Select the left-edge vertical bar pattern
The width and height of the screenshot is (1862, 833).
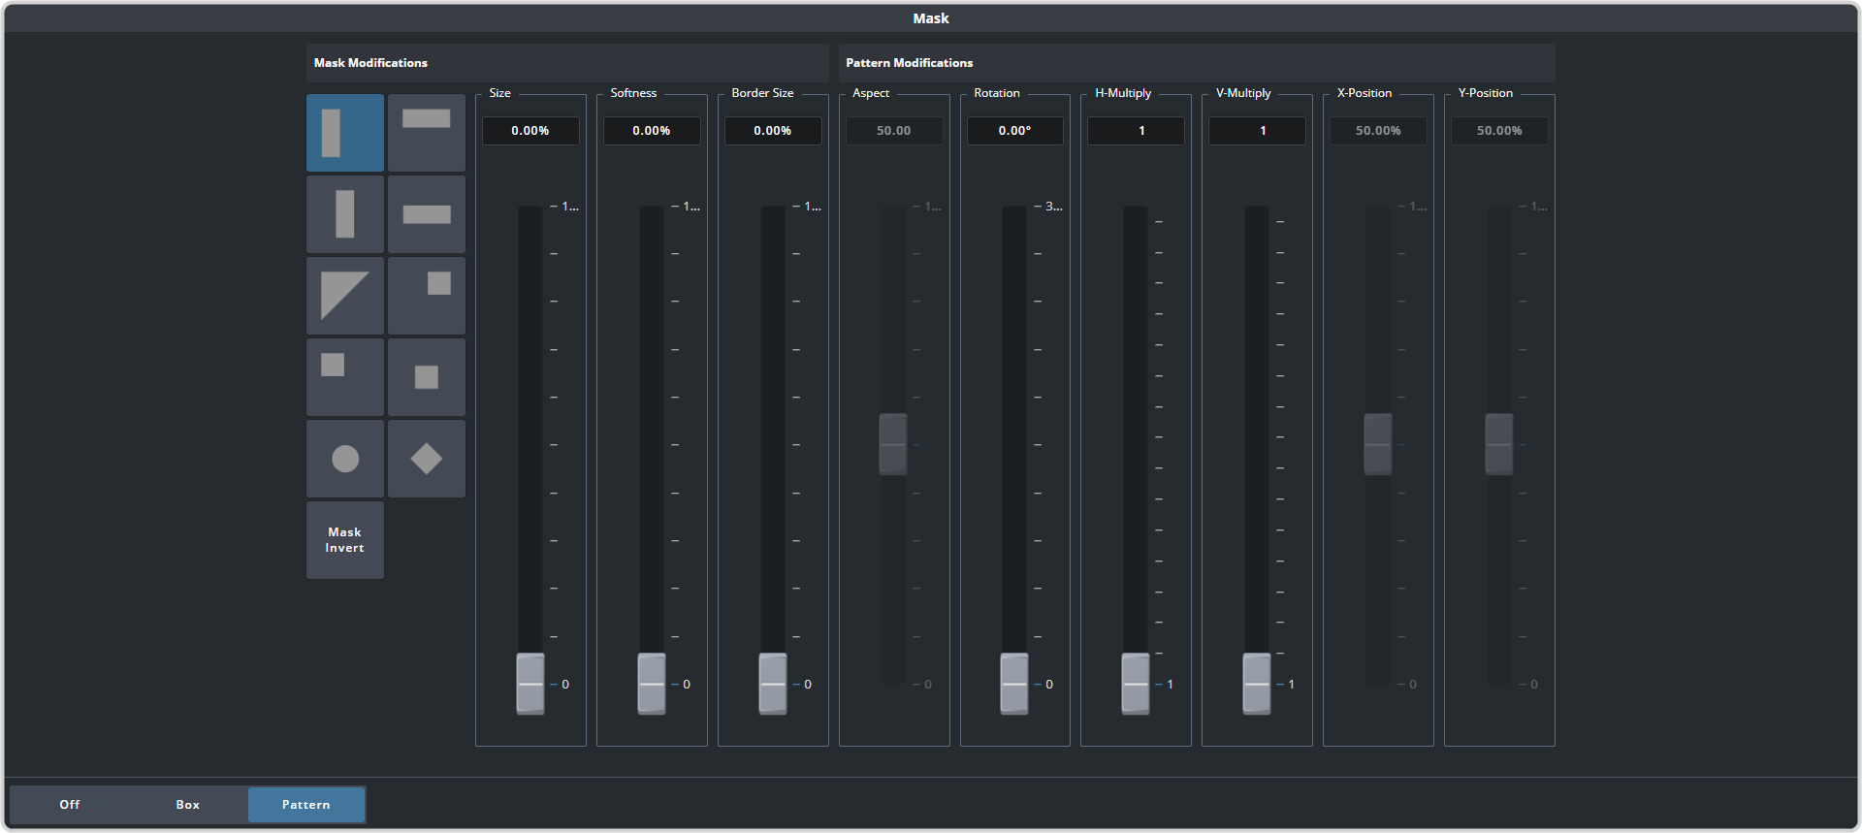click(345, 133)
